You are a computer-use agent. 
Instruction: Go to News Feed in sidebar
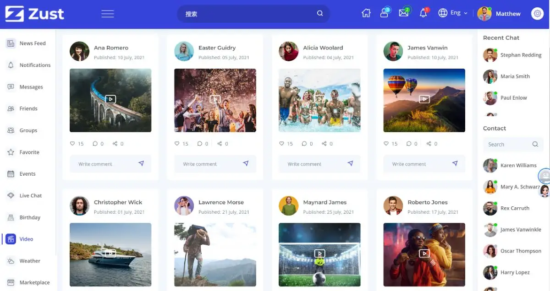click(x=32, y=43)
